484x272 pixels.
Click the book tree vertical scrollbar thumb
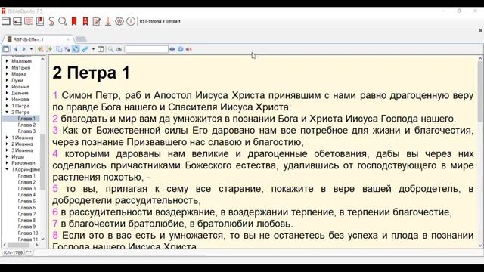click(x=43, y=162)
